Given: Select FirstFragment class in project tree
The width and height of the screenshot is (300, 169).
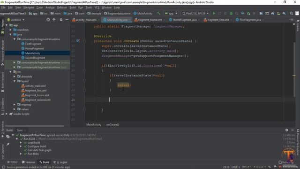Looking at the screenshot, I should pos(33,44).
